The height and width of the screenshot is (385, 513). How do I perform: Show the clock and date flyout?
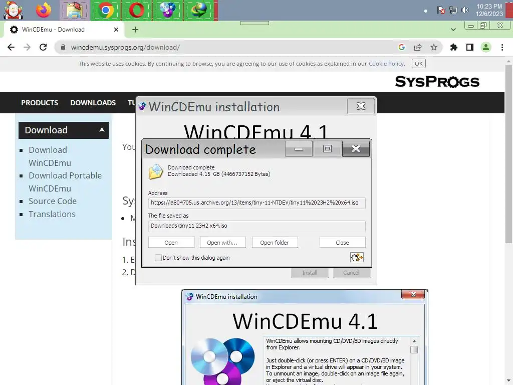click(x=489, y=10)
